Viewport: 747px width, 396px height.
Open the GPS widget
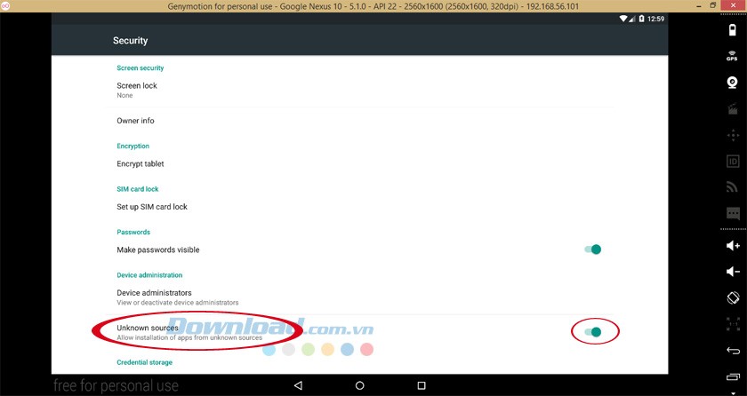tap(733, 55)
